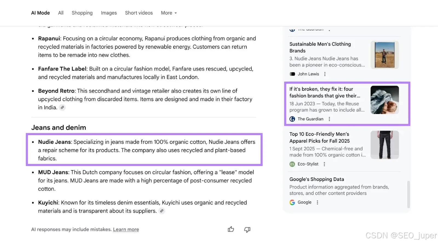The height and width of the screenshot is (243, 438).
Task: Click the Eco-Stylist black jeans thumbnail
Action: (x=385, y=145)
